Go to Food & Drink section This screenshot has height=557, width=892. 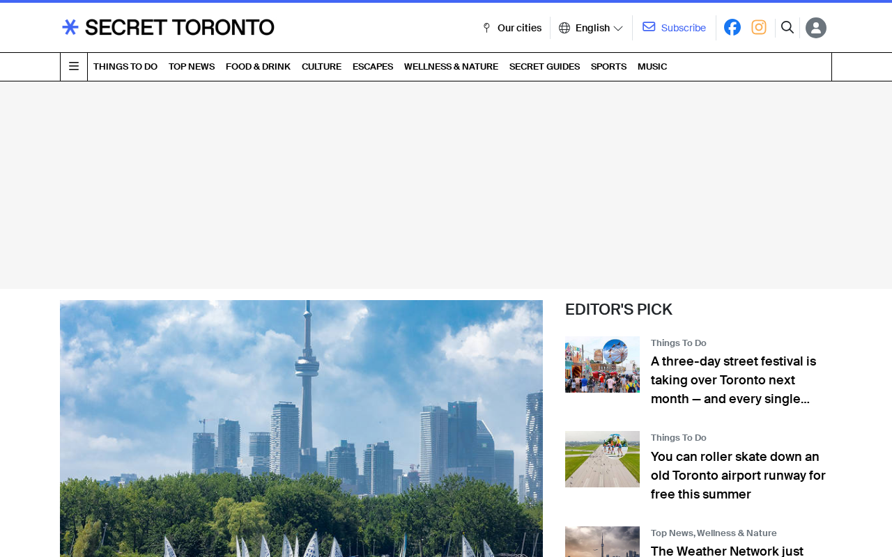pos(258,67)
